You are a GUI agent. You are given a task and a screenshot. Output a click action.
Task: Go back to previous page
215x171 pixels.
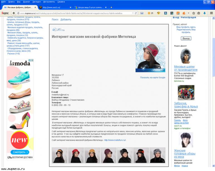tap(14, 13)
